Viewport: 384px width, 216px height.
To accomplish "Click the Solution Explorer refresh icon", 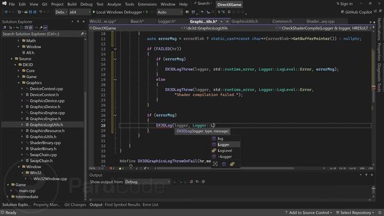I will [x=22, y=28].
